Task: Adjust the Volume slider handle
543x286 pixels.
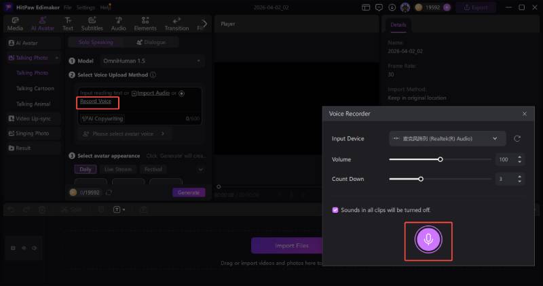Action: (441, 159)
